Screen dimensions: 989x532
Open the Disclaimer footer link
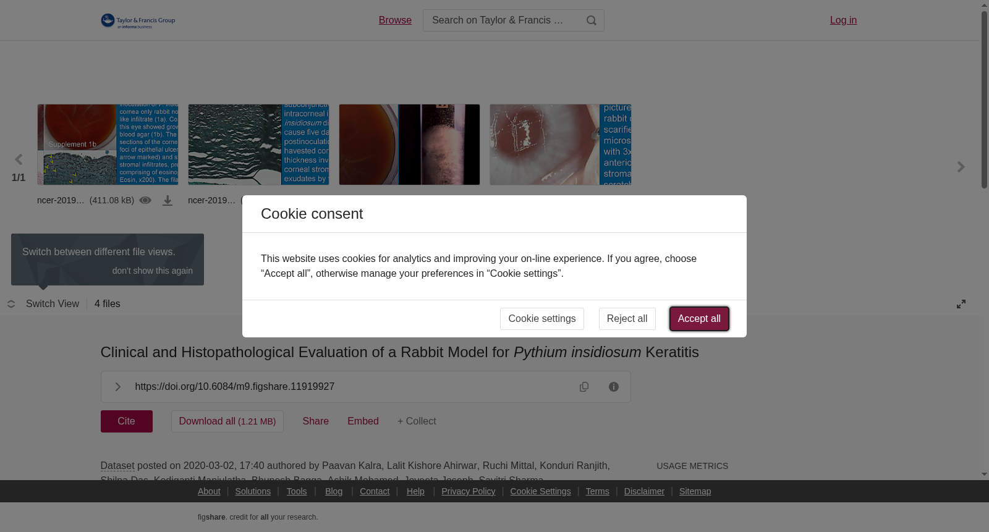tap(644, 491)
